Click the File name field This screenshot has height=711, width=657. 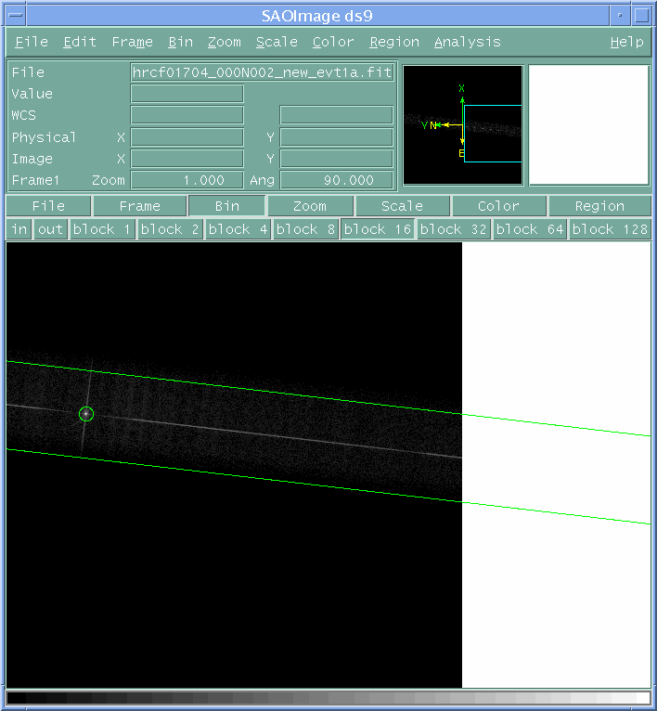tap(263, 72)
